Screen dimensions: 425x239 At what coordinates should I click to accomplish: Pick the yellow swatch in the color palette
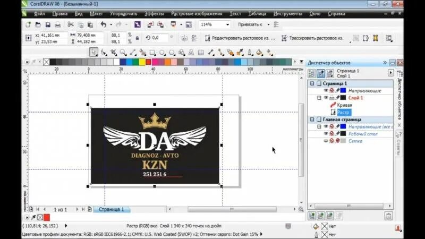click(142, 62)
